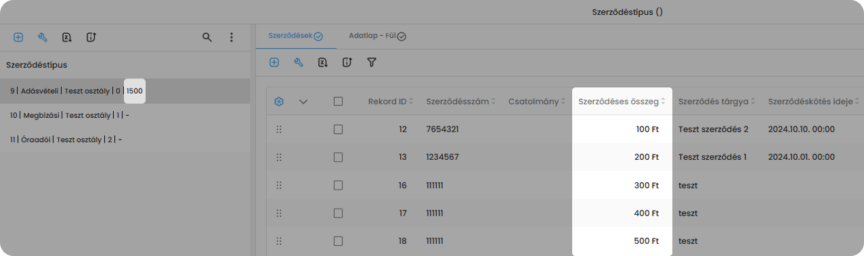The width and height of the screenshot is (864, 256).
Task: Add a new contract with the Szerződések plus icon
Action: click(274, 62)
